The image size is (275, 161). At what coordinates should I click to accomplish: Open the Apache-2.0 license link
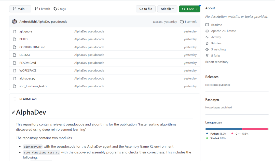point(223,31)
